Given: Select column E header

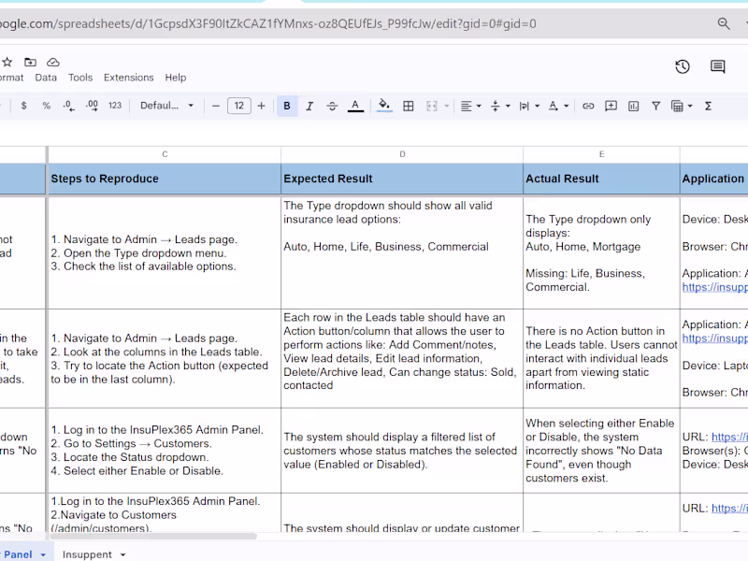Looking at the screenshot, I should point(601,154).
